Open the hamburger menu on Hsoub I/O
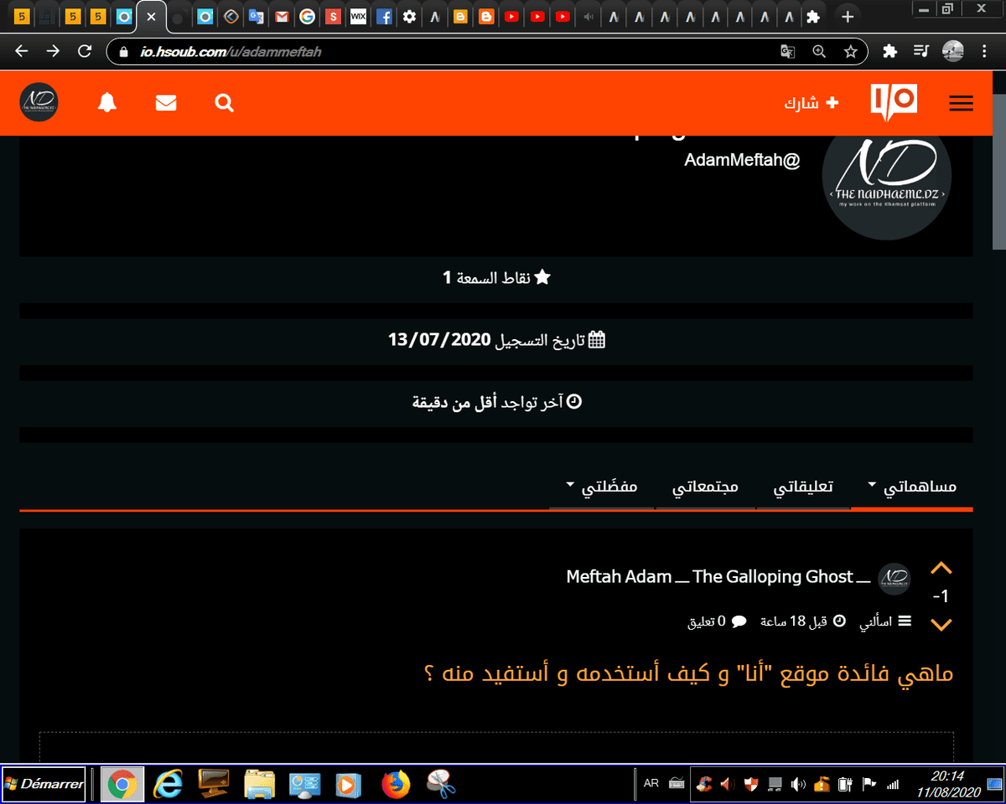The height and width of the screenshot is (804, 1006). tap(961, 103)
